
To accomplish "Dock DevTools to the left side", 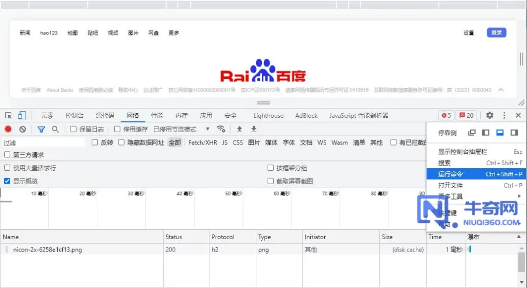I will 486,133.
